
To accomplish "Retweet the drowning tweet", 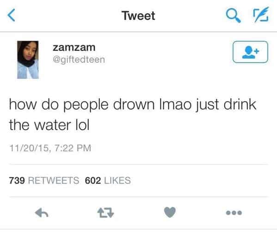I will tap(105, 213).
